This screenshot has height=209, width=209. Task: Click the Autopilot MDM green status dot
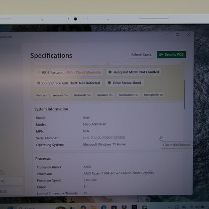tap(110, 72)
